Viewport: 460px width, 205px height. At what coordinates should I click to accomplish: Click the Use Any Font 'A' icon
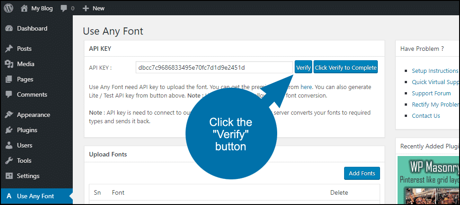click(x=9, y=196)
